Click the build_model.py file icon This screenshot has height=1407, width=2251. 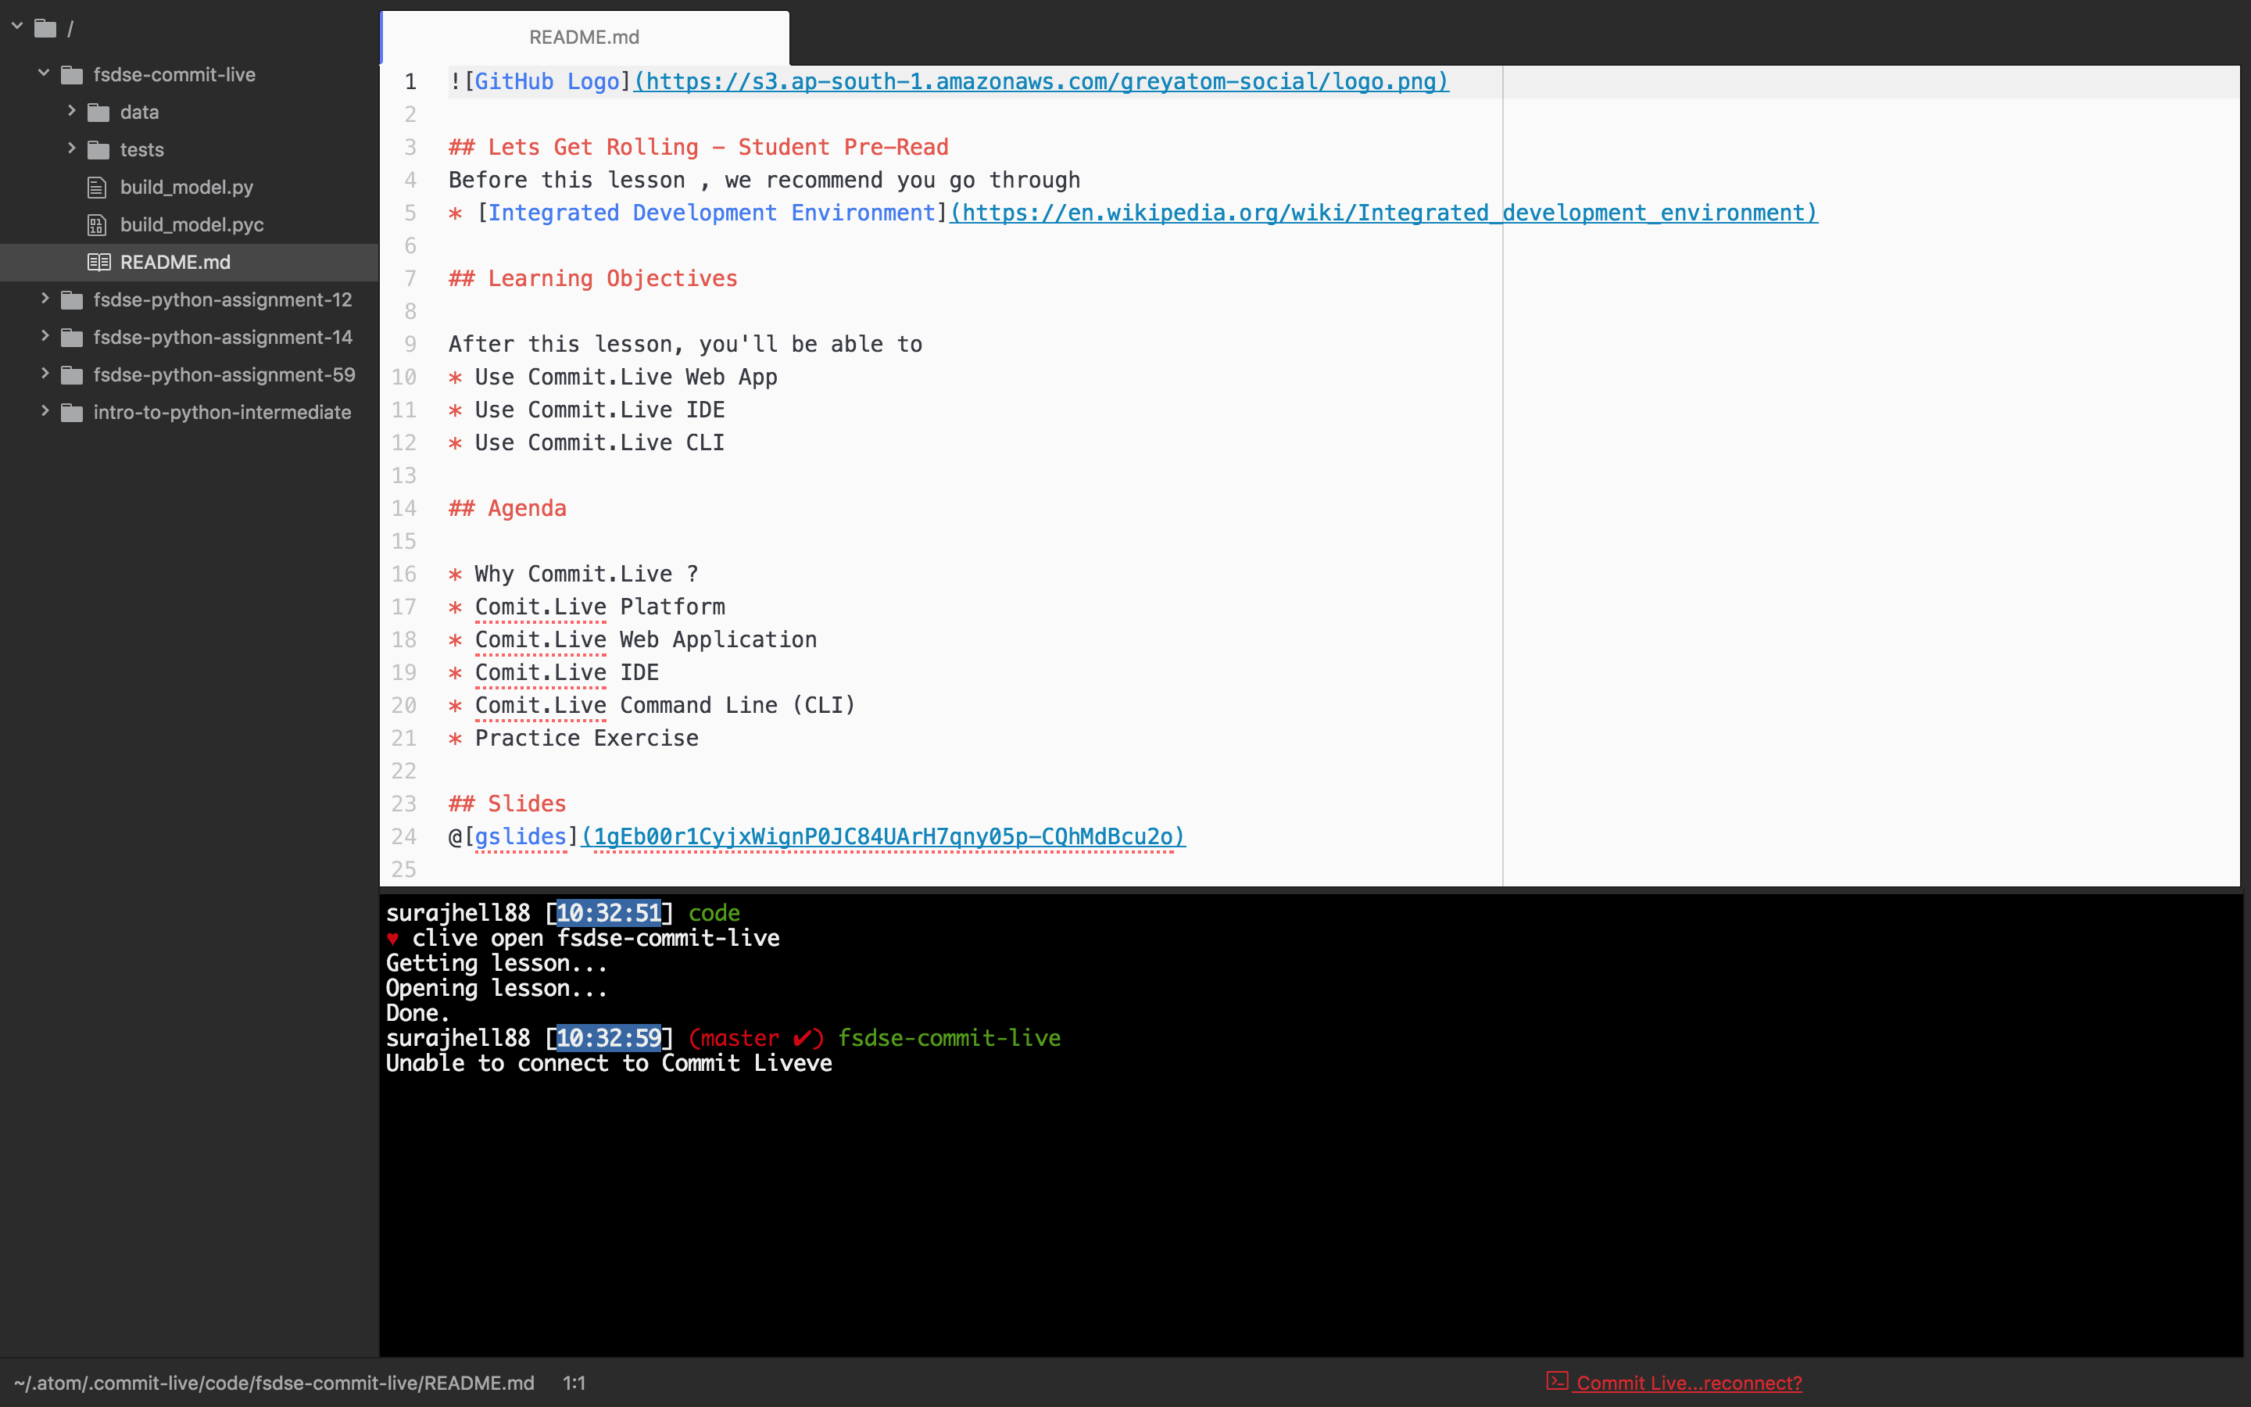coord(97,187)
